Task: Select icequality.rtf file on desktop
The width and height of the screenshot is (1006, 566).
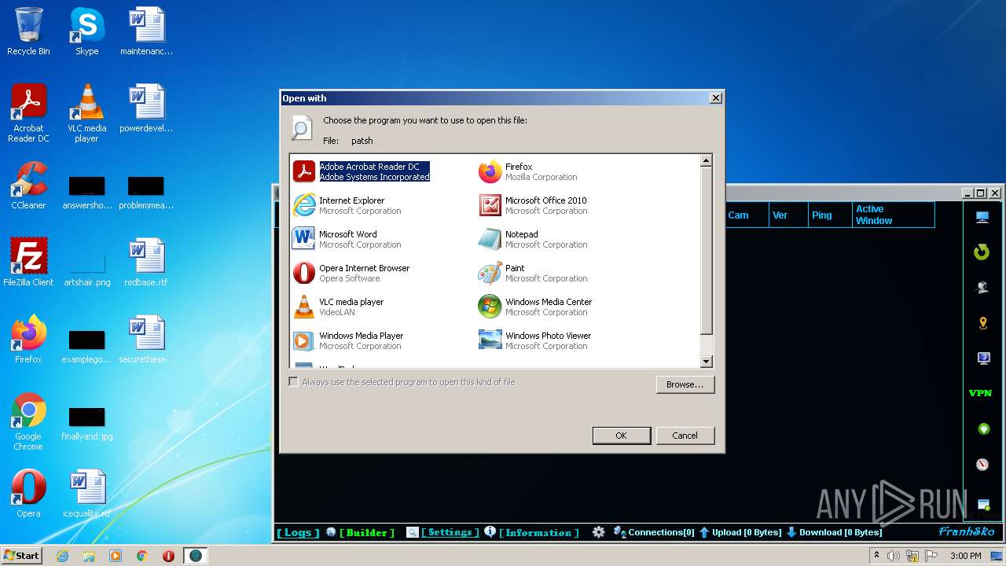Action: pyautogui.click(x=86, y=494)
